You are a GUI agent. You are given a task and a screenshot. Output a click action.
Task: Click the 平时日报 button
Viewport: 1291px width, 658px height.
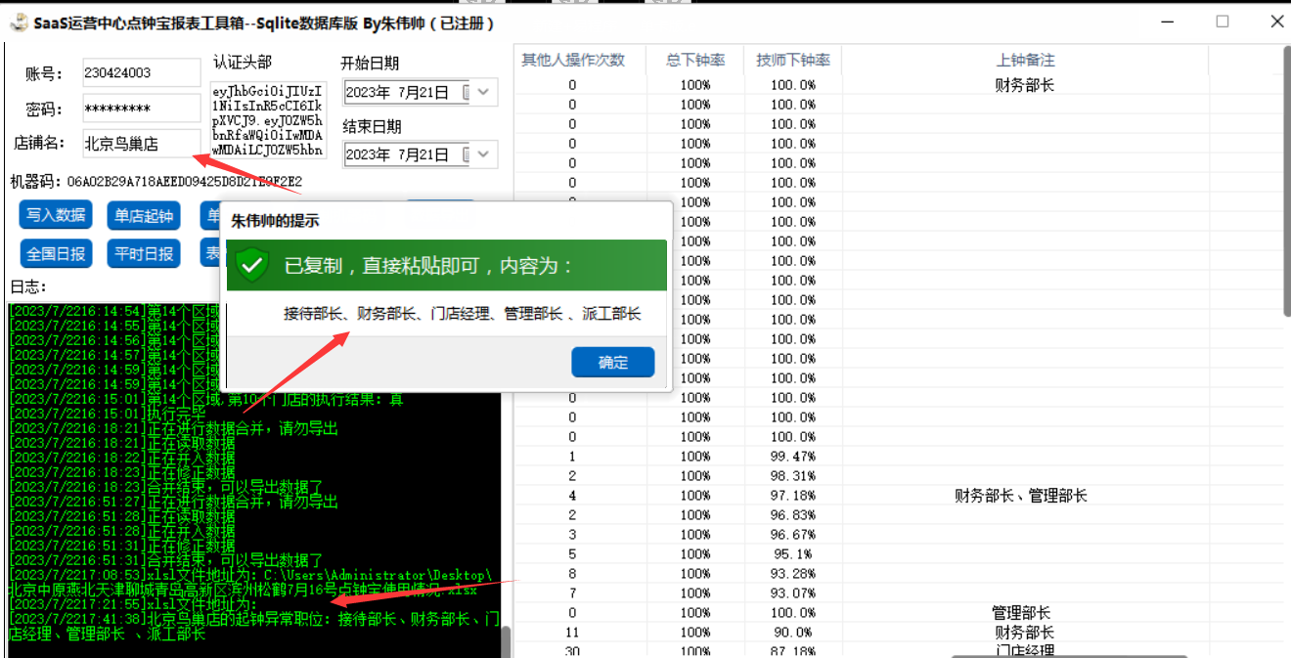(144, 254)
